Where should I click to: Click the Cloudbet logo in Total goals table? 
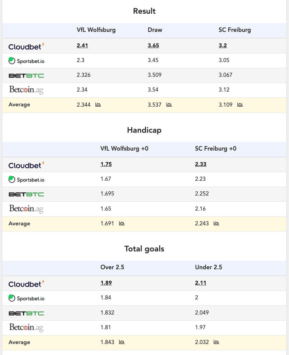26,284
